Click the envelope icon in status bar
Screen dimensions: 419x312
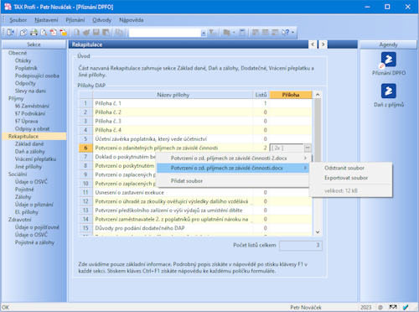point(393,307)
